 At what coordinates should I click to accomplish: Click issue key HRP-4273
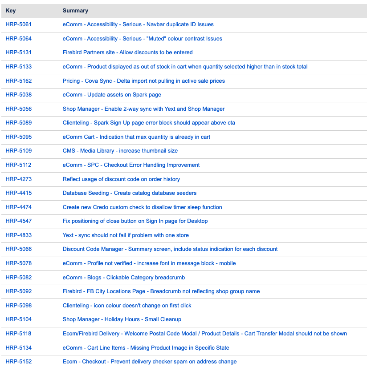point(18,179)
